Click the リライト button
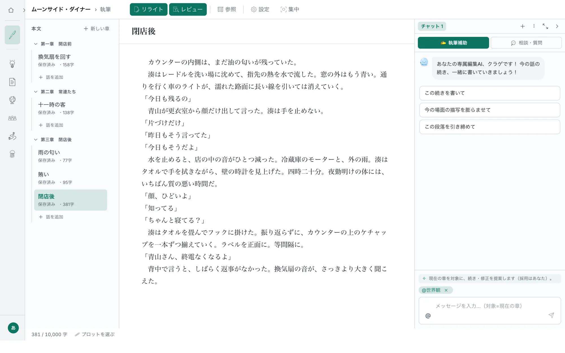The height and width of the screenshot is (353, 565). tap(149, 9)
